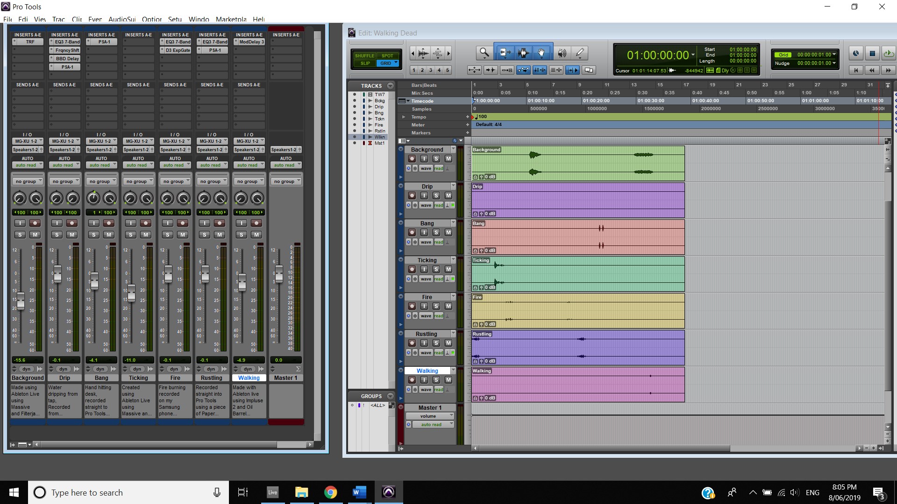Solo the Bang track in Edit window
The image size is (897, 504).
coord(436,232)
